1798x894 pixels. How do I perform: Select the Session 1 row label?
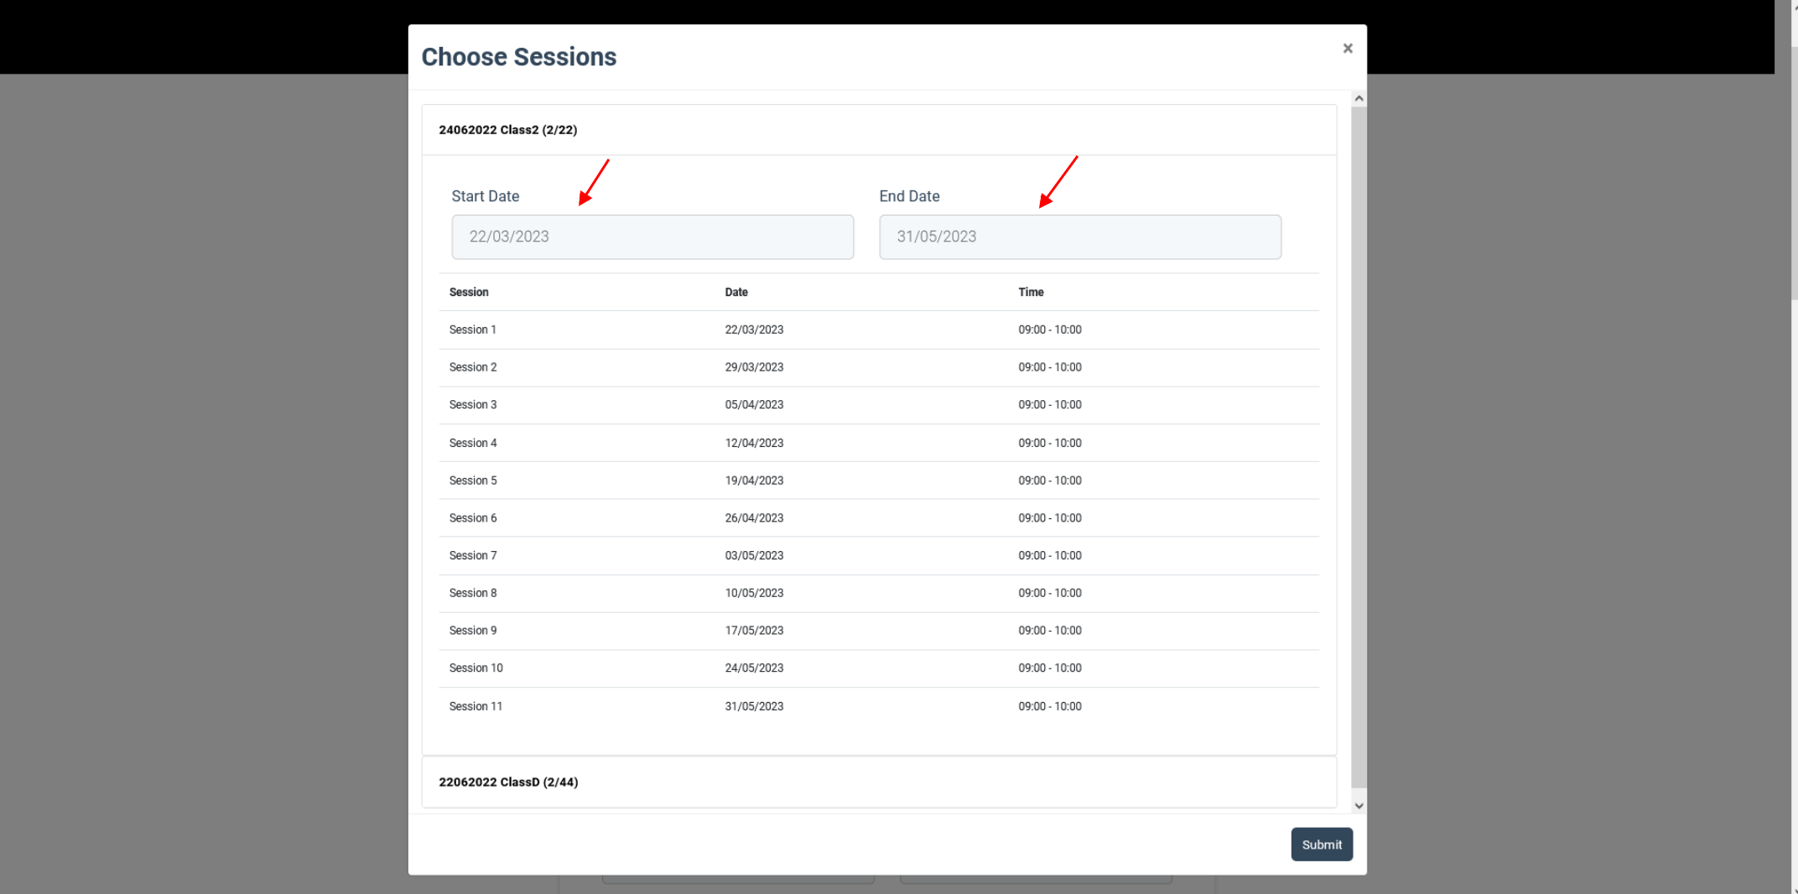[473, 330]
